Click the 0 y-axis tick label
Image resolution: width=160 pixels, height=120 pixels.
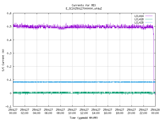10,93
